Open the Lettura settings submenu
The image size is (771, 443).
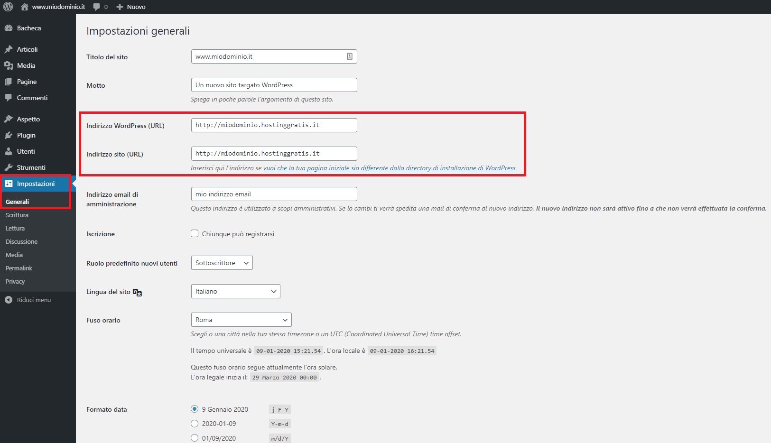pos(15,228)
